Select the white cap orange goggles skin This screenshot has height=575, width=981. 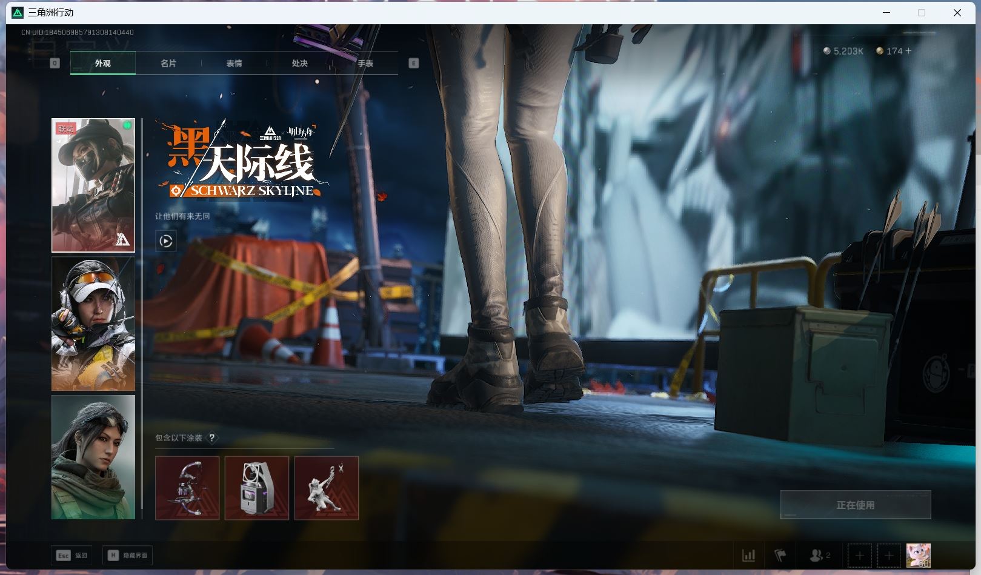click(x=93, y=324)
